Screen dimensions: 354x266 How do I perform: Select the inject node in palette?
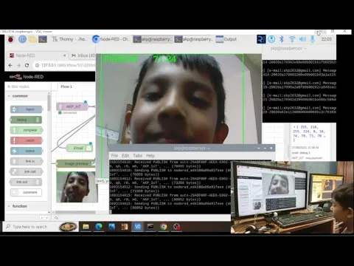pos(27,109)
